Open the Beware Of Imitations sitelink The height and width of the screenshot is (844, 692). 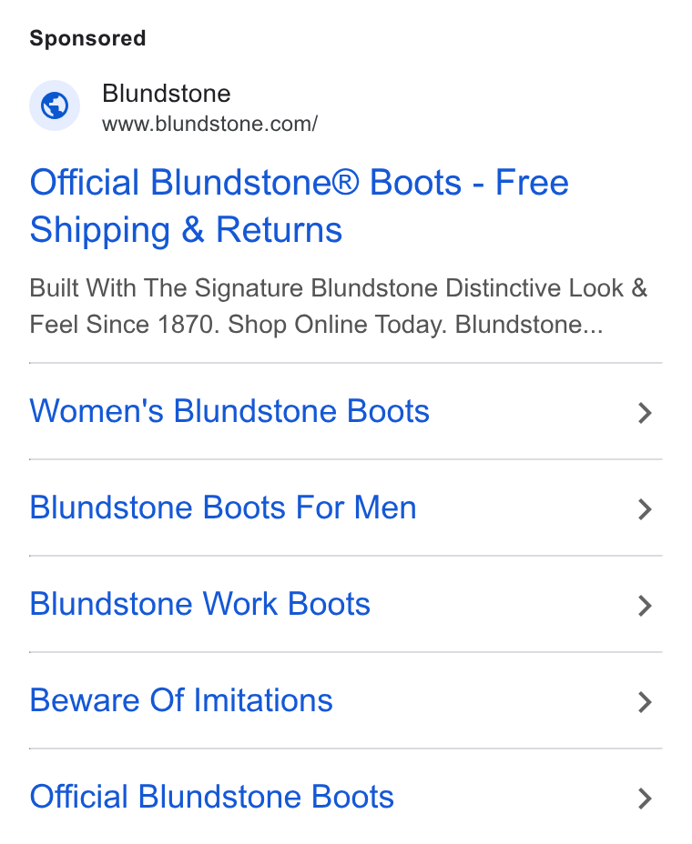tap(181, 700)
